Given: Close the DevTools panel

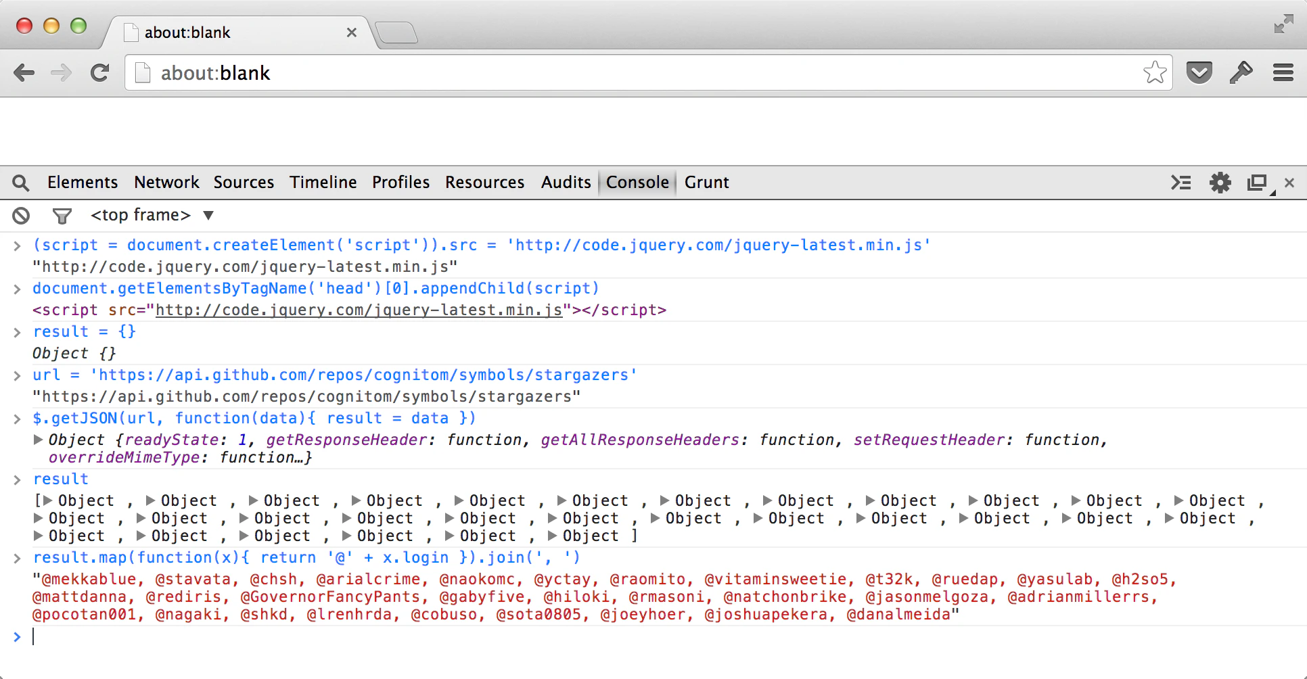Looking at the screenshot, I should [1289, 183].
